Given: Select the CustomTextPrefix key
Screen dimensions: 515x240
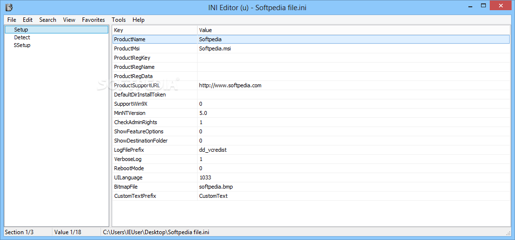Looking at the screenshot, I should pyautogui.click(x=134, y=195).
